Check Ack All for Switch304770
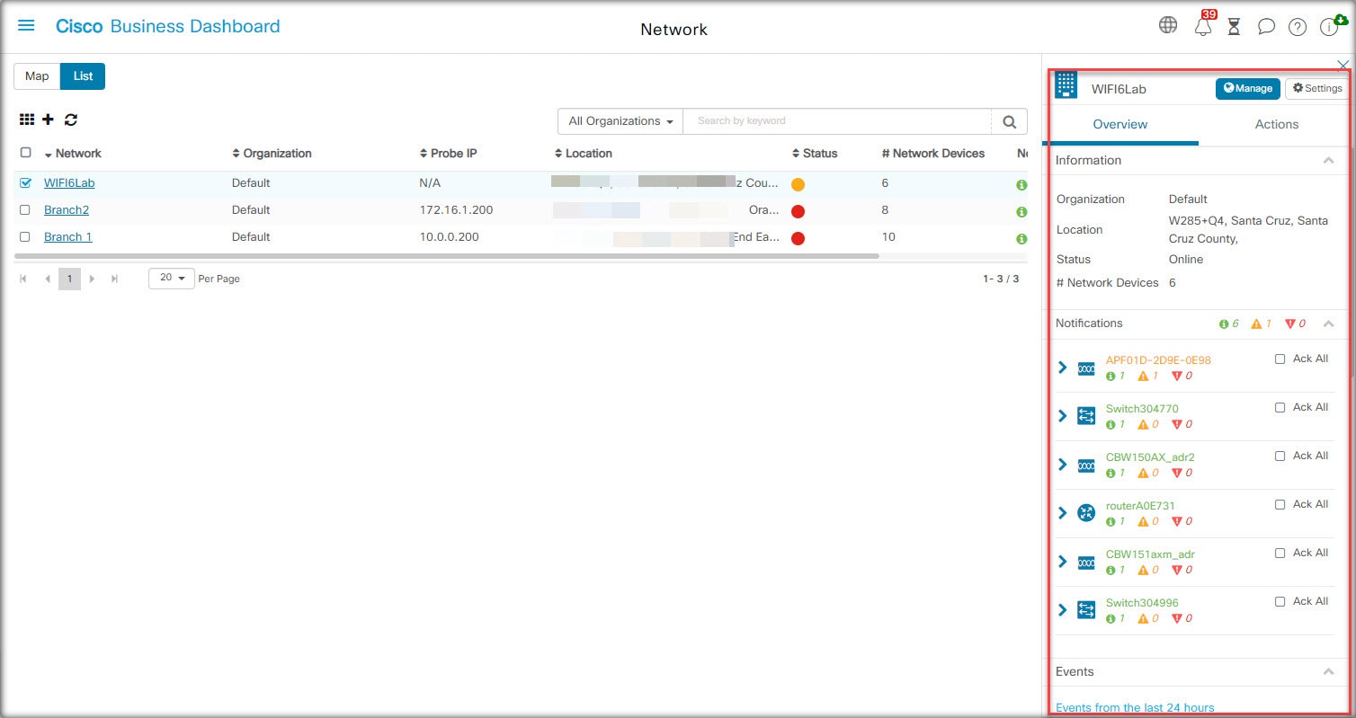This screenshot has width=1356, height=718. pyautogui.click(x=1280, y=407)
